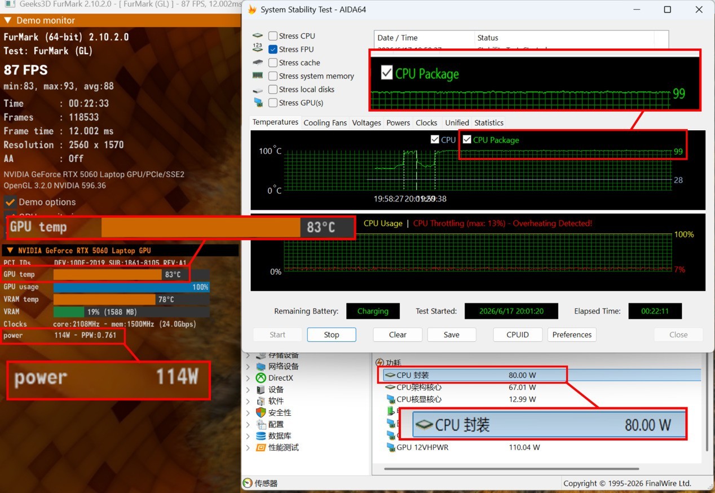Click the blue GPU usage 100% bar

131,287
